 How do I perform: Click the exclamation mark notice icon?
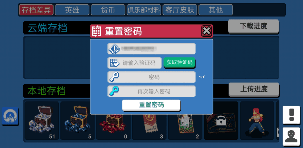coord(292,115)
